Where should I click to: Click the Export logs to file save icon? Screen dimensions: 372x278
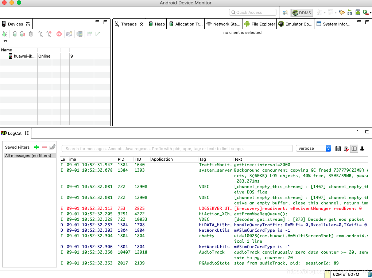(338, 149)
